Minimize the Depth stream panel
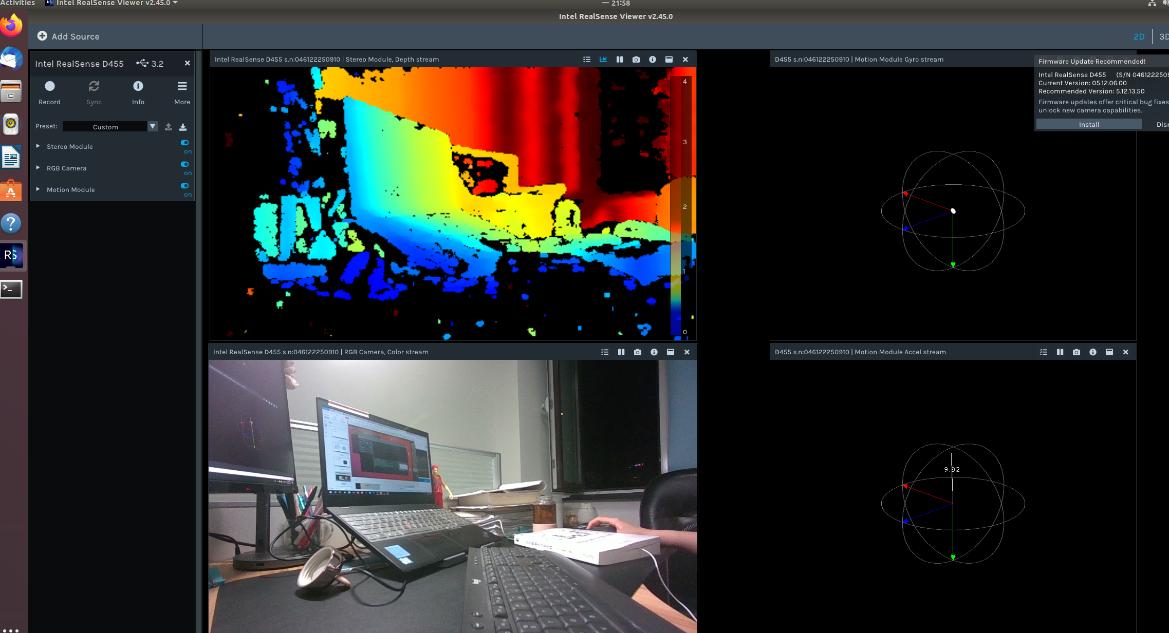 pos(669,60)
